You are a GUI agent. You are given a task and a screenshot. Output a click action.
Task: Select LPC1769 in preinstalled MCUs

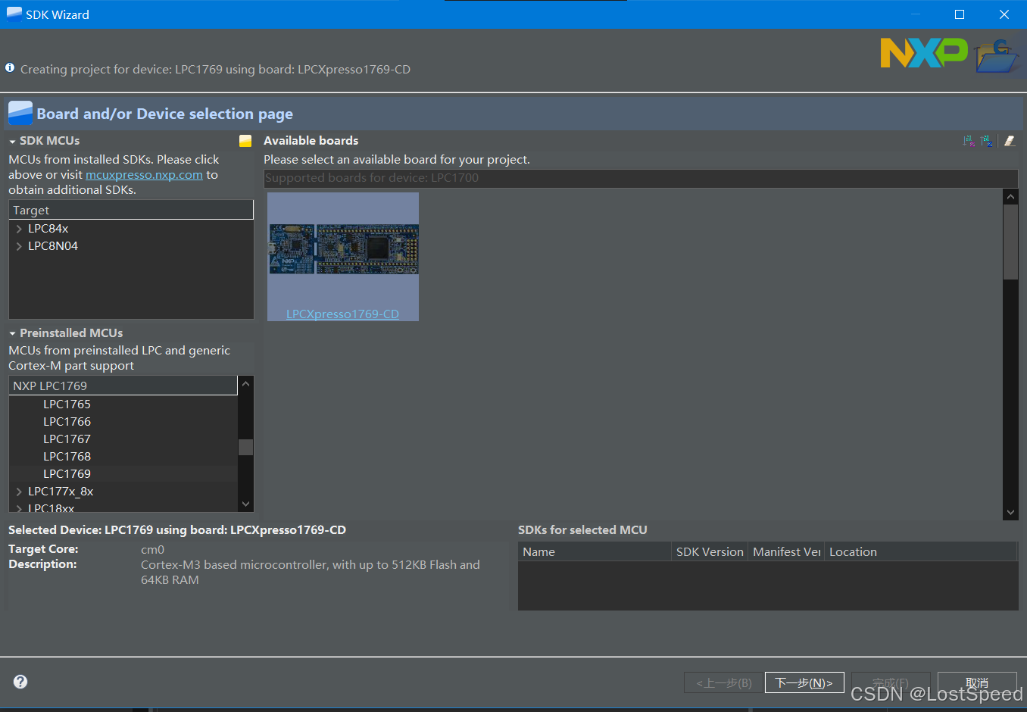point(67,474)
